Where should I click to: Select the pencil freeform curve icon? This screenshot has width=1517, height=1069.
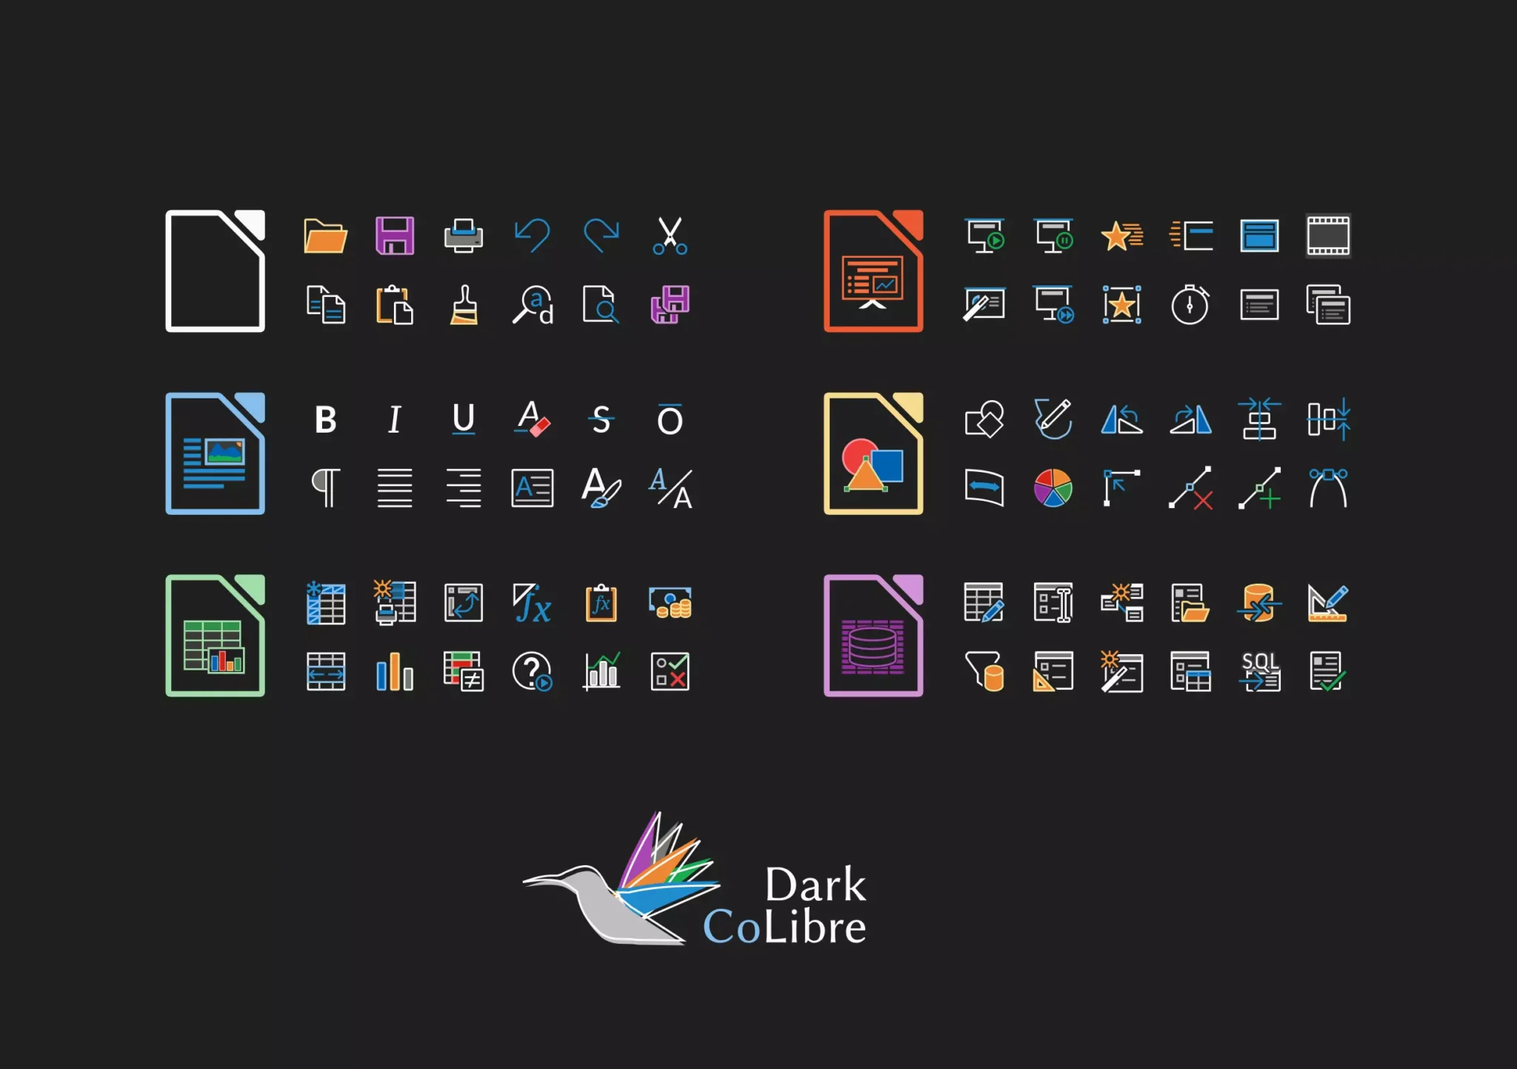pos(1053,419)
